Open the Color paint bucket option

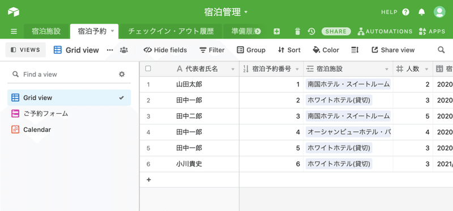point(326,50)
